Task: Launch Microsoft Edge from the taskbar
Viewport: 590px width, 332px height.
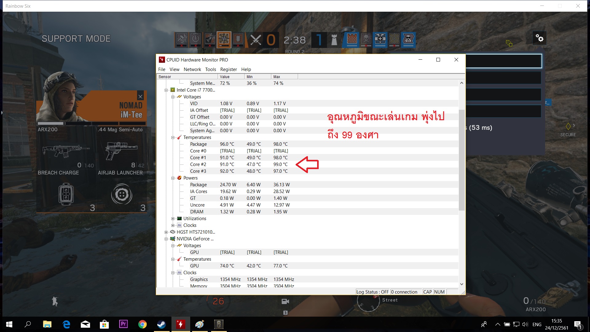Action: 66,324
